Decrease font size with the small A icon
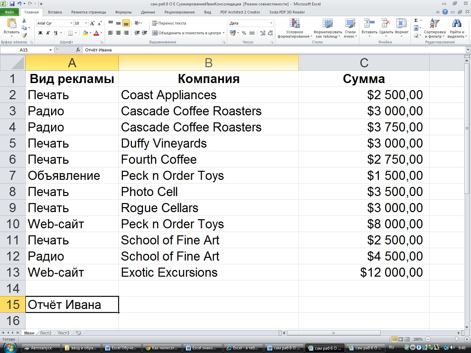Screen dimensions: 471x353 pos(100,23)
